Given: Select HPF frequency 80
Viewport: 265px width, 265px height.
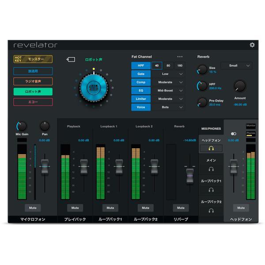Looking at the screenshot, I should 168,65.
